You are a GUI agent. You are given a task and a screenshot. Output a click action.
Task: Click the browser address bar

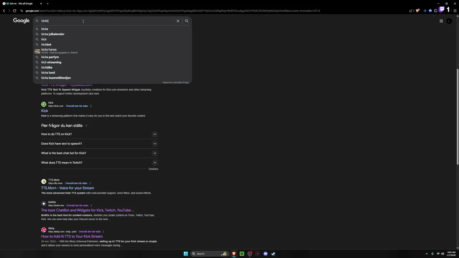pyautogui.click(x=215, y=11)
